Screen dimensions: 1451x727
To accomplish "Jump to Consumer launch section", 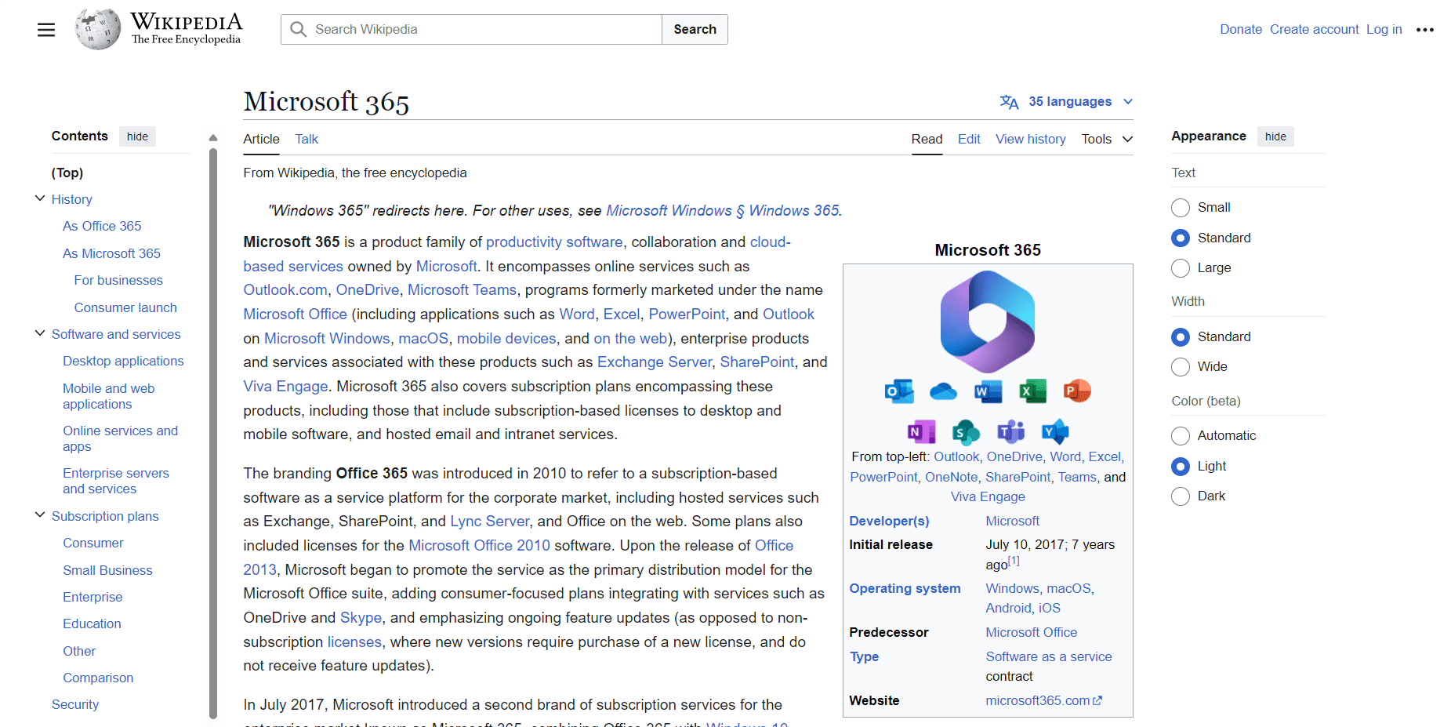I will pyautogui.click(x=125, y=307).
